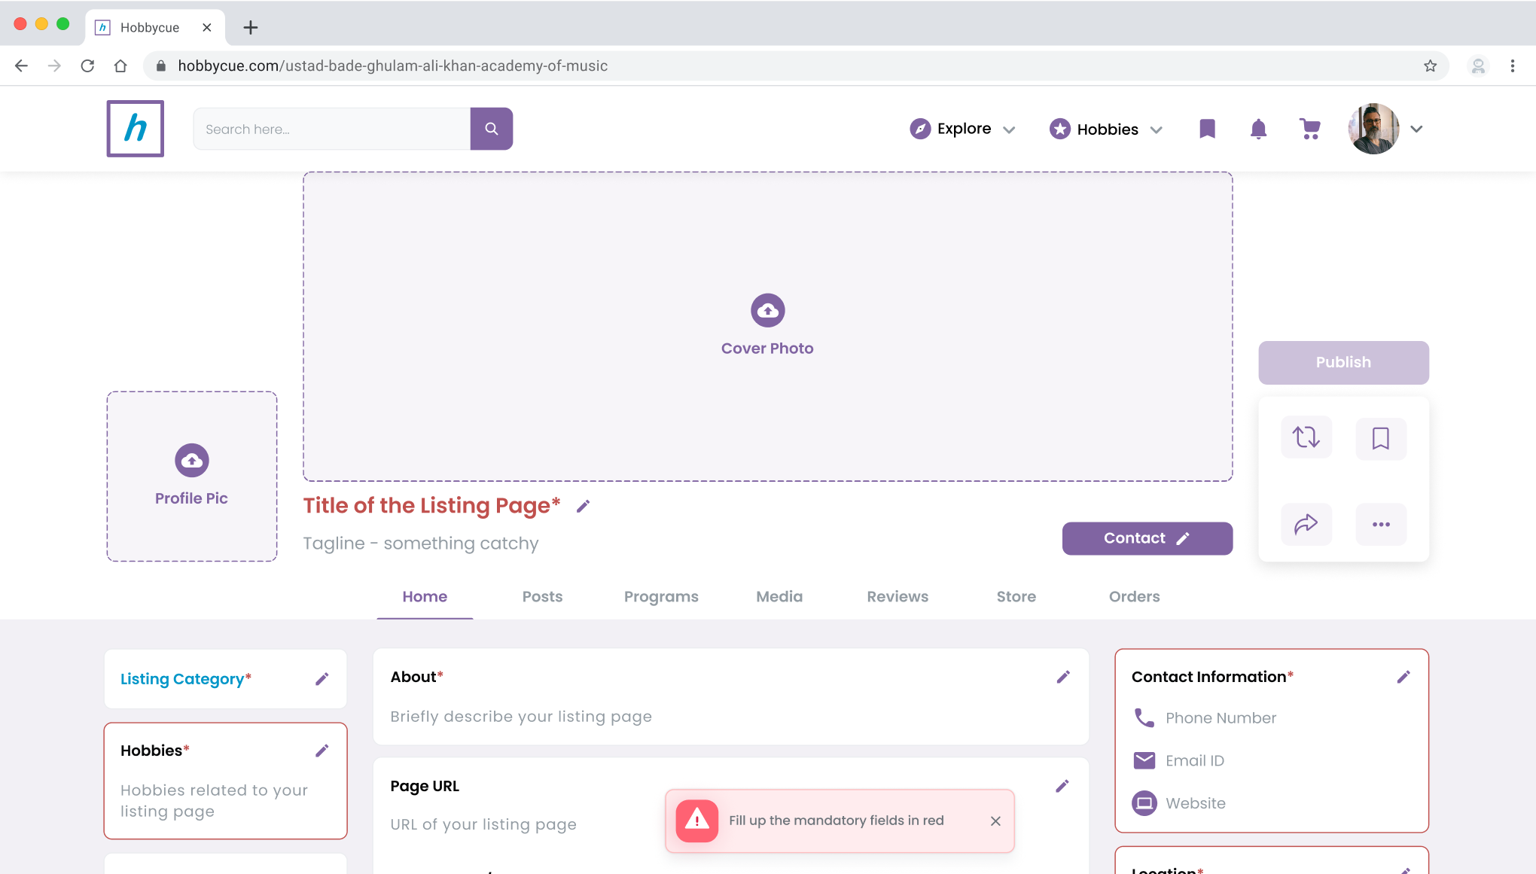Click the share arrow icon
This screenshot has width=1536, height=874.
[x=1306, y=524]
